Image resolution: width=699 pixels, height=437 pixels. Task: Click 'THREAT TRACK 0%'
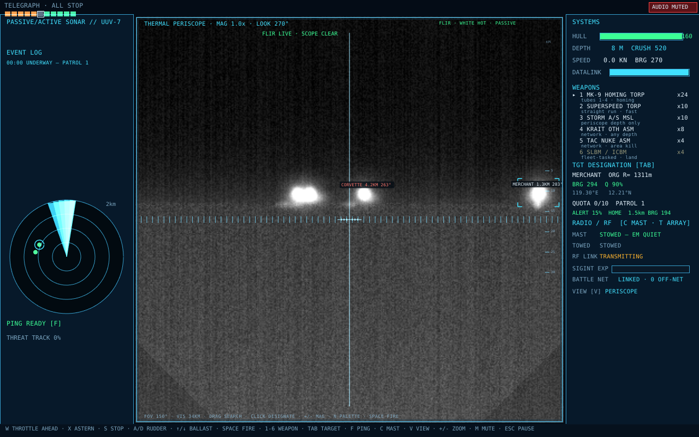(34, 338)
